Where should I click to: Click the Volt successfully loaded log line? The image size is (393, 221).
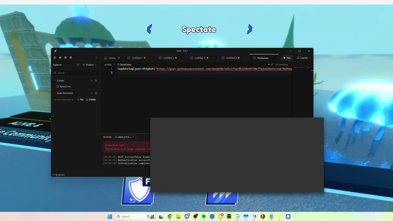[x=126, y=157]
